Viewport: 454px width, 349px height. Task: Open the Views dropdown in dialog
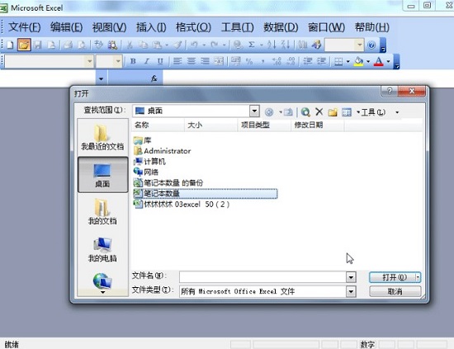358,112
